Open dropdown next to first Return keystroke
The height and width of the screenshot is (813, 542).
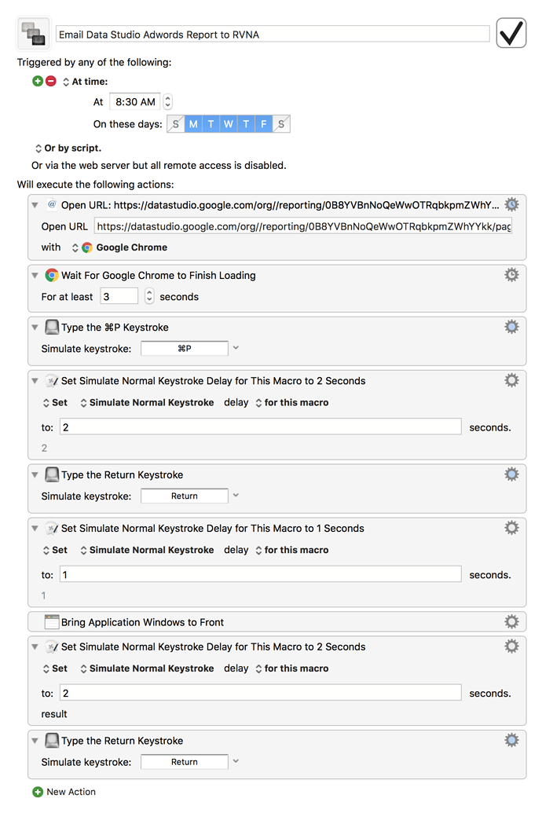[x=236, y=495]
